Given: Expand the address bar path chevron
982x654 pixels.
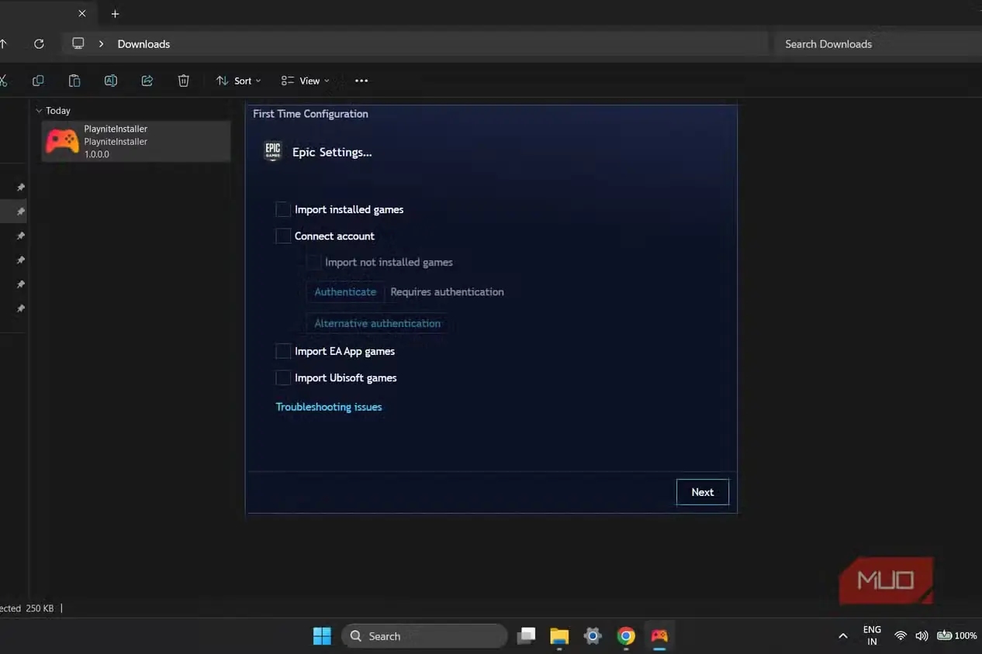Looking at the screenshot, I should tap(101, 44).
